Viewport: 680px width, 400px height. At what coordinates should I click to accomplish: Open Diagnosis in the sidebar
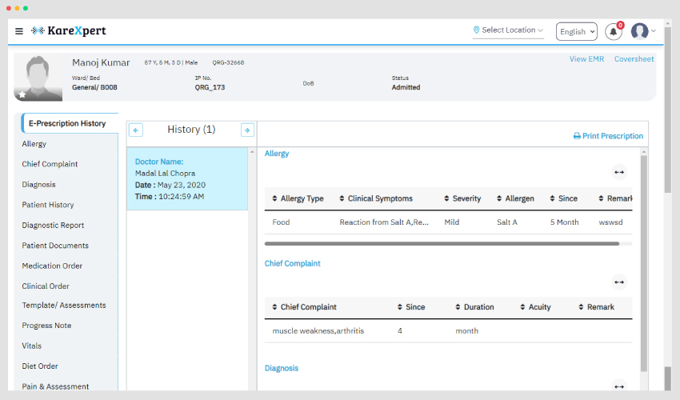click(38, 184)
